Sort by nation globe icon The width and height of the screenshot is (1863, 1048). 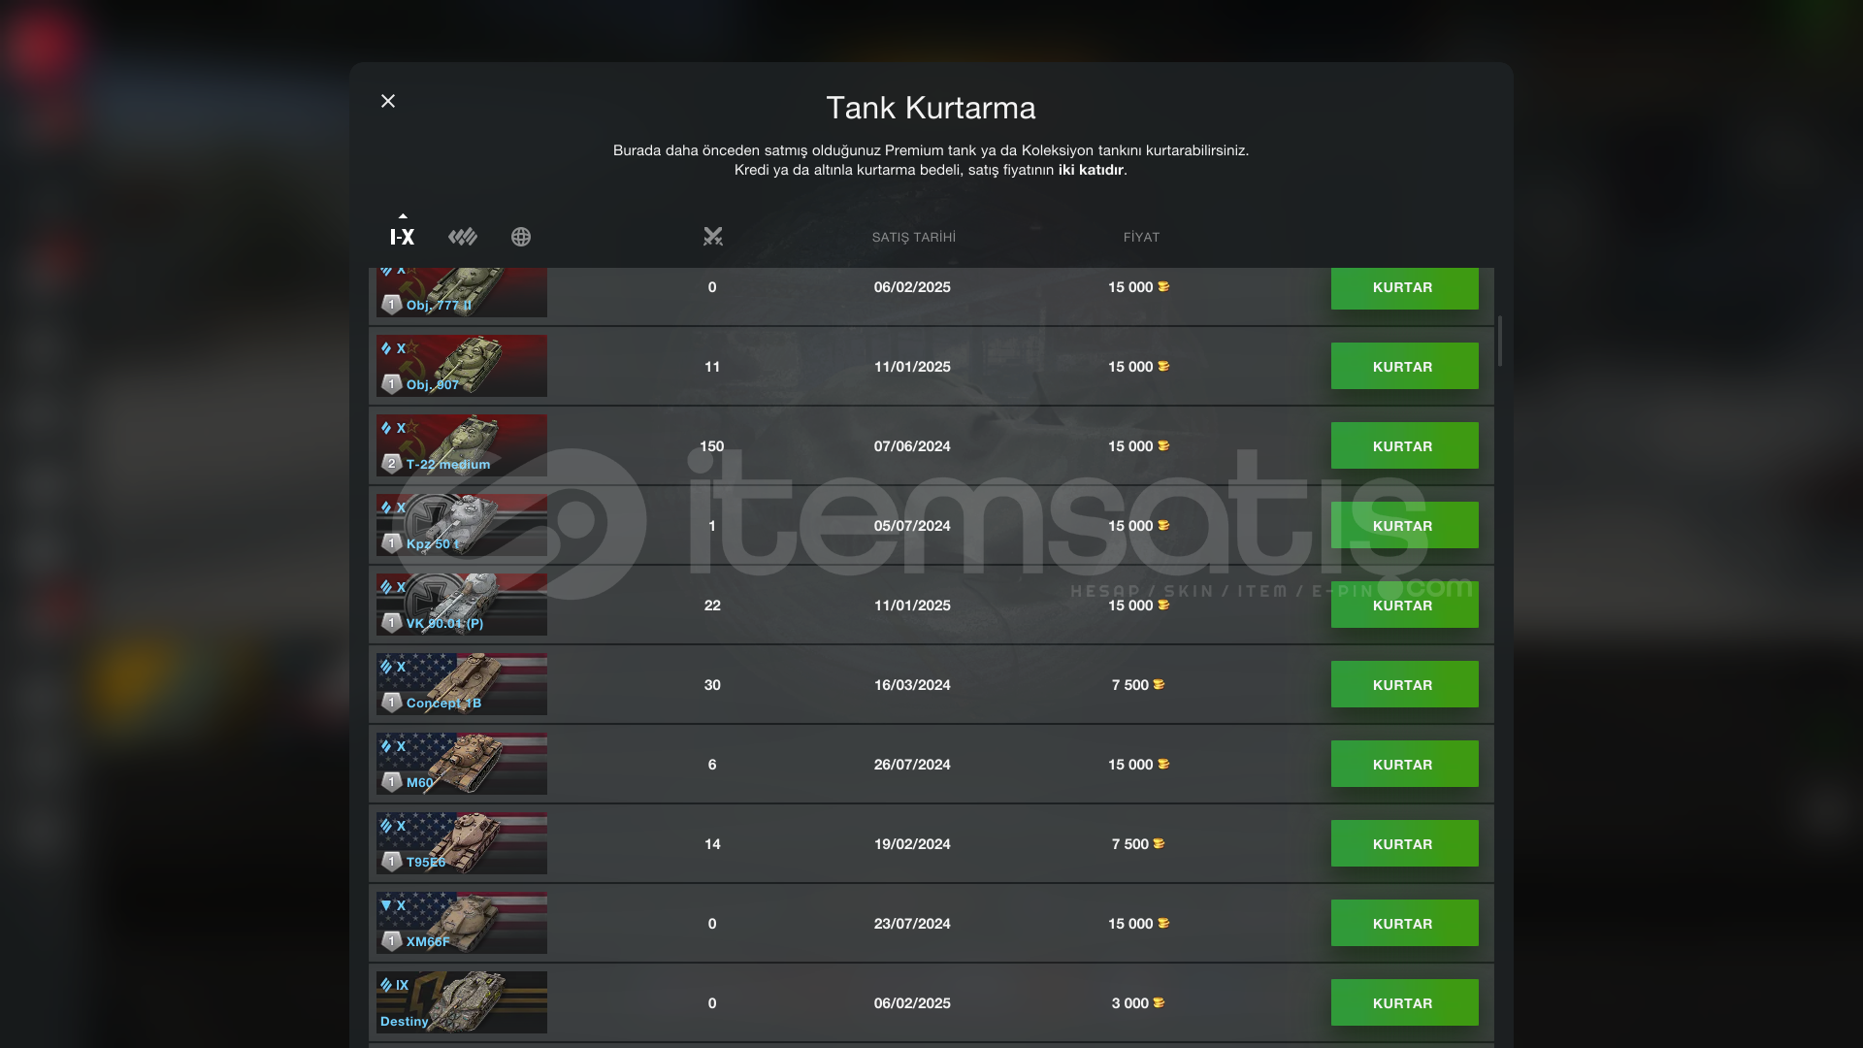(x=521, y=237)
